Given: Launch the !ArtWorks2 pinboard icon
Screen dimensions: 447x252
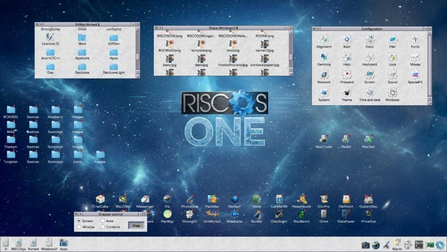Looking at the screenshot, I should click(212, 216).
